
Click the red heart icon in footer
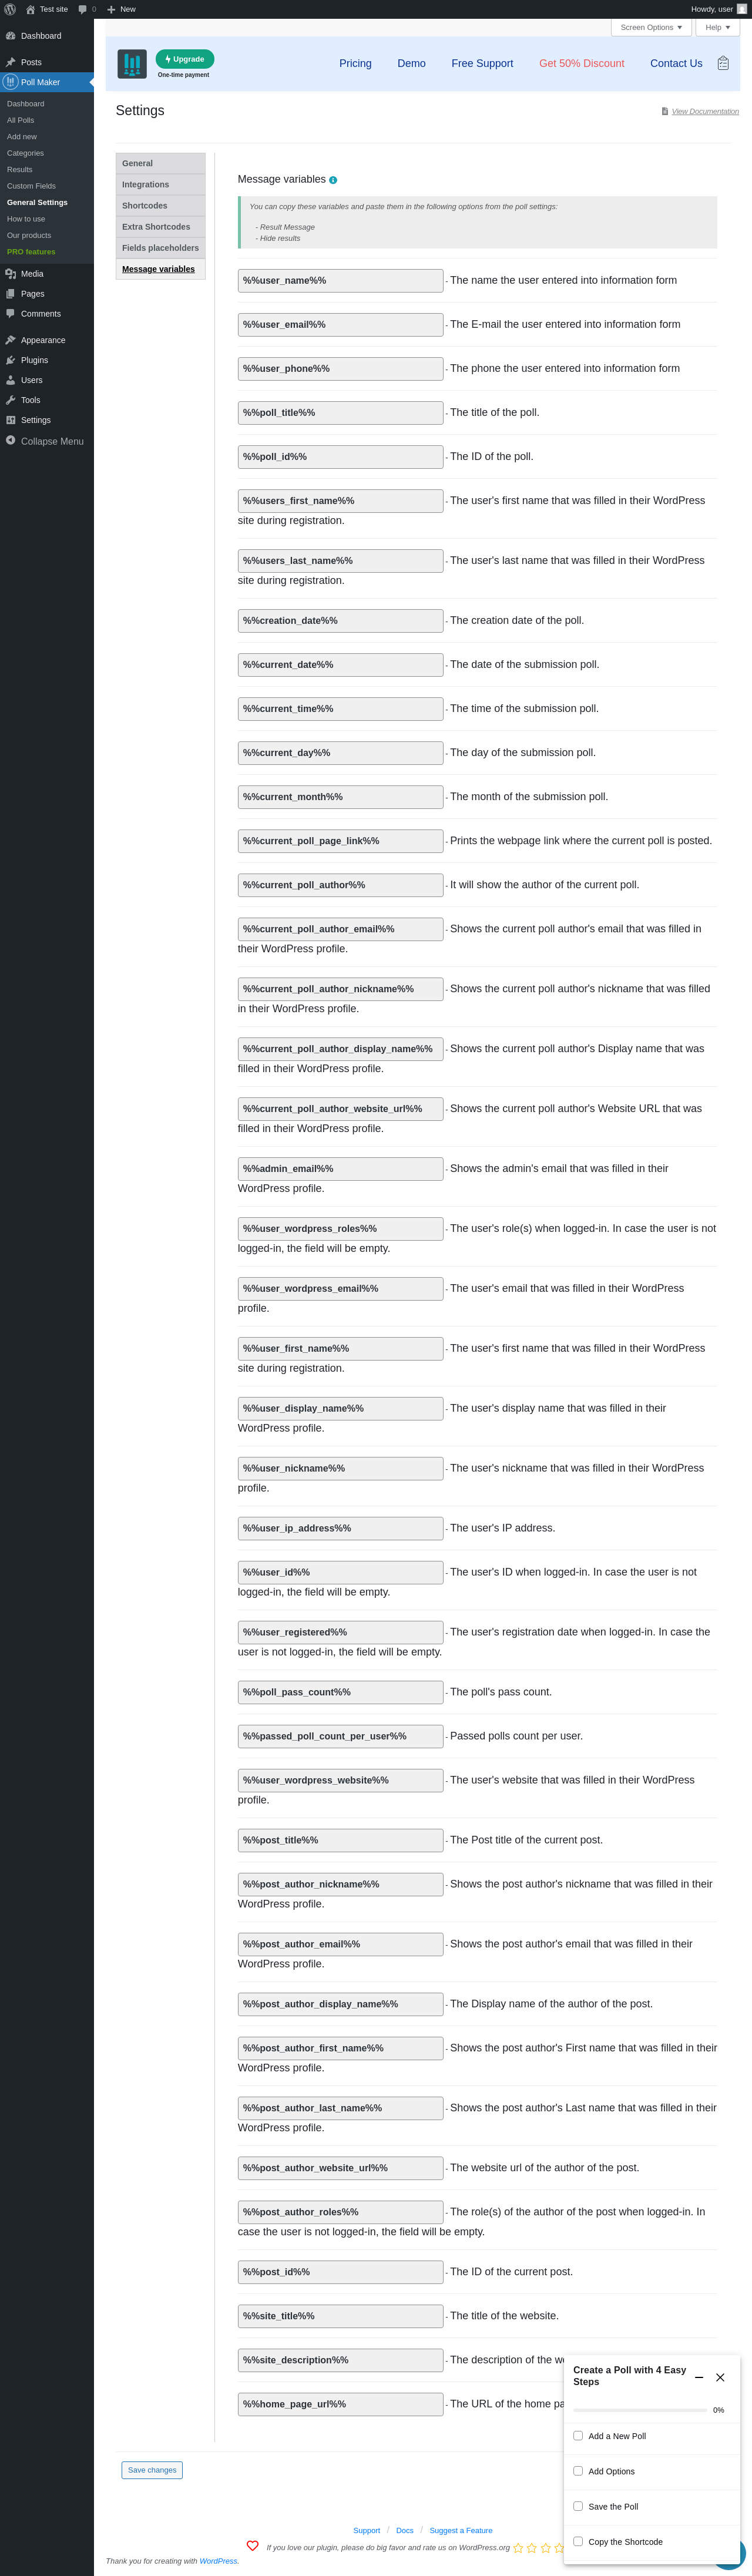click(252, 2546)
